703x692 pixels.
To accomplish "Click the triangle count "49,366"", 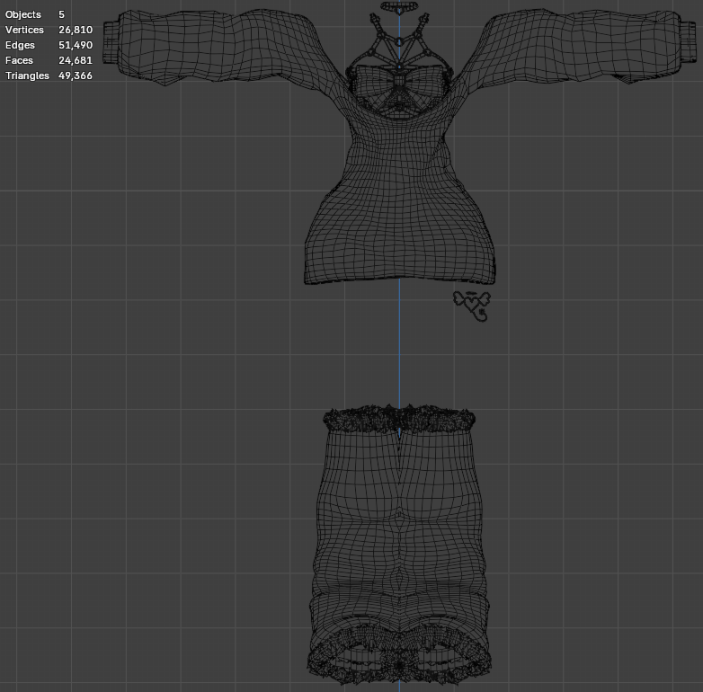I will (x=76, y=75).
